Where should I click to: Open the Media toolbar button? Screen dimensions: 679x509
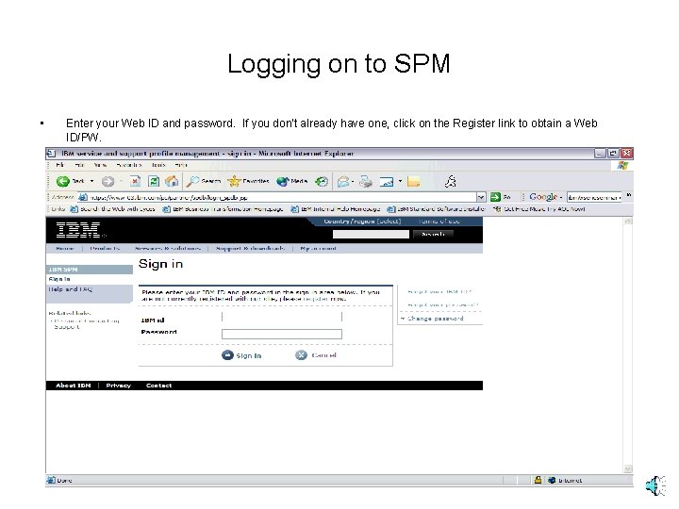[x=291, y=181]
